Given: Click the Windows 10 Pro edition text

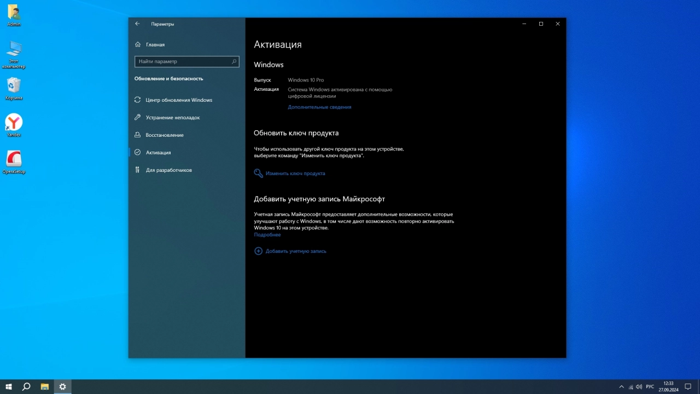Looking at the screenshot, I should click(306, 80).
